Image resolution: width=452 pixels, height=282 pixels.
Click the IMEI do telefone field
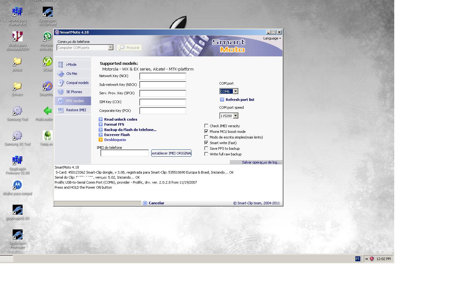tap(125, 153)
